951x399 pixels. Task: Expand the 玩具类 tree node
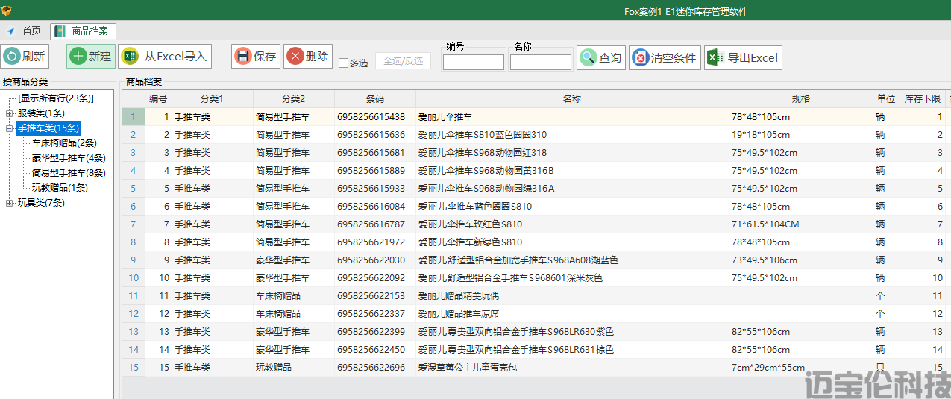[x=9, y=203]
